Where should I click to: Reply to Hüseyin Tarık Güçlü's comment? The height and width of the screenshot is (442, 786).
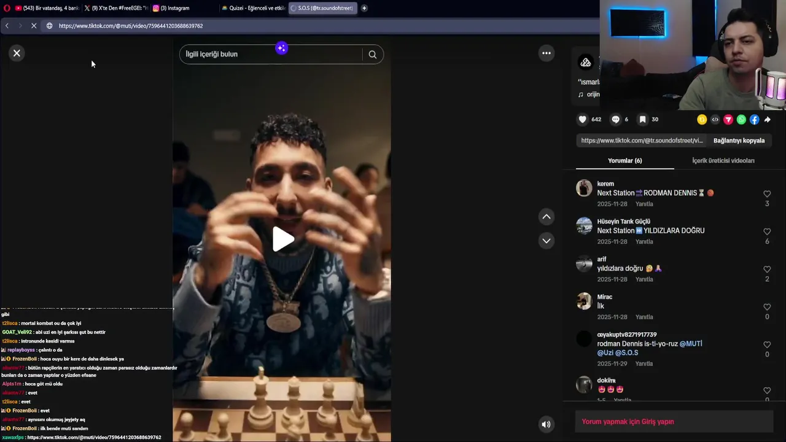(644, 242)
